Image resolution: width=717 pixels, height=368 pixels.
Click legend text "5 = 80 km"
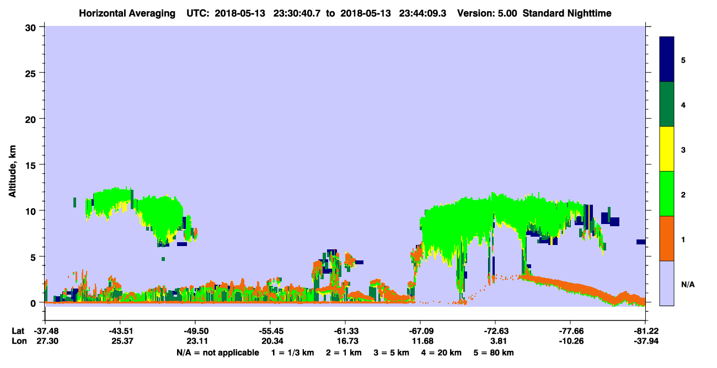click(x=495, y=353)
